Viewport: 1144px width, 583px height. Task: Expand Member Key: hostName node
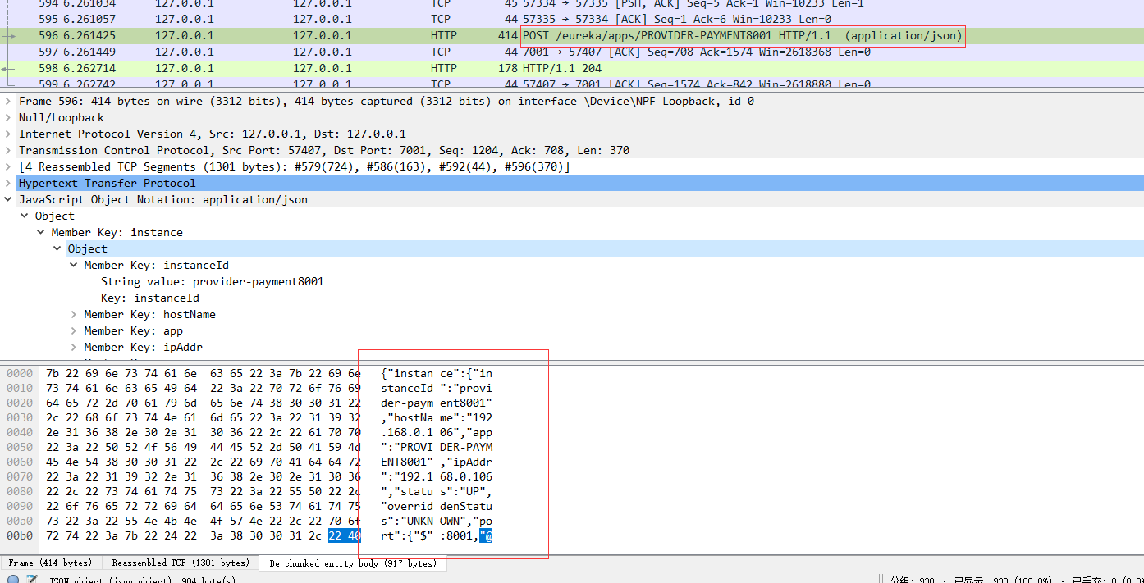[x=74, y=314]
